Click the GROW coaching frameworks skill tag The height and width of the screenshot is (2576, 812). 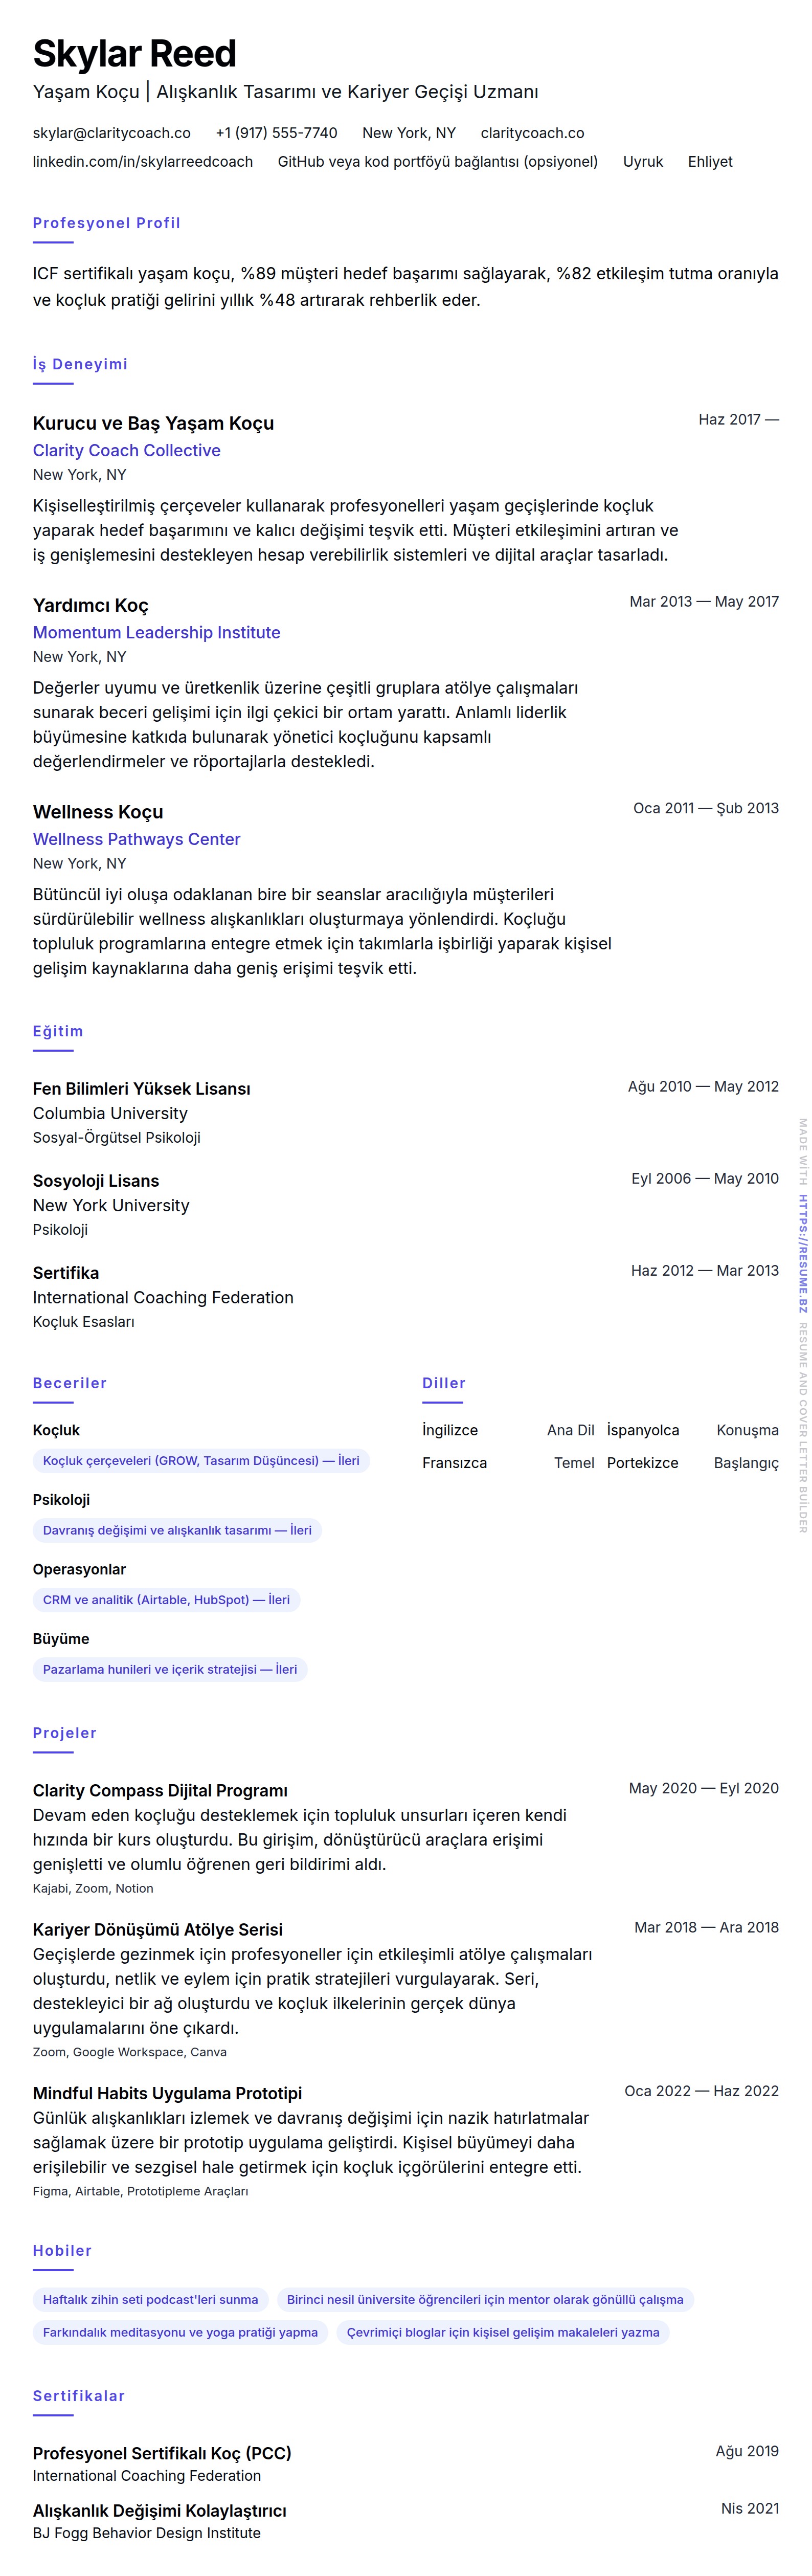point(201,1461)
